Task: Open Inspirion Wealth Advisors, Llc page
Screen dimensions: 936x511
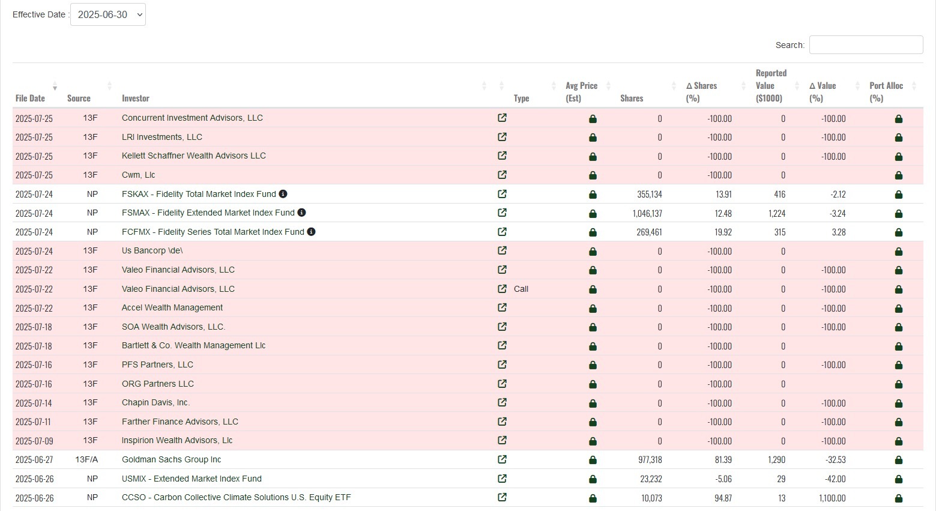Action: pos(177,440)
